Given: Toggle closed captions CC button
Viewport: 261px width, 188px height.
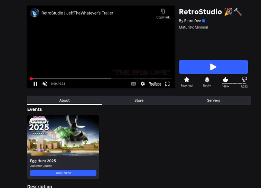Looking at the screenshot, I should pyautogui.click(x=133, y=84).
